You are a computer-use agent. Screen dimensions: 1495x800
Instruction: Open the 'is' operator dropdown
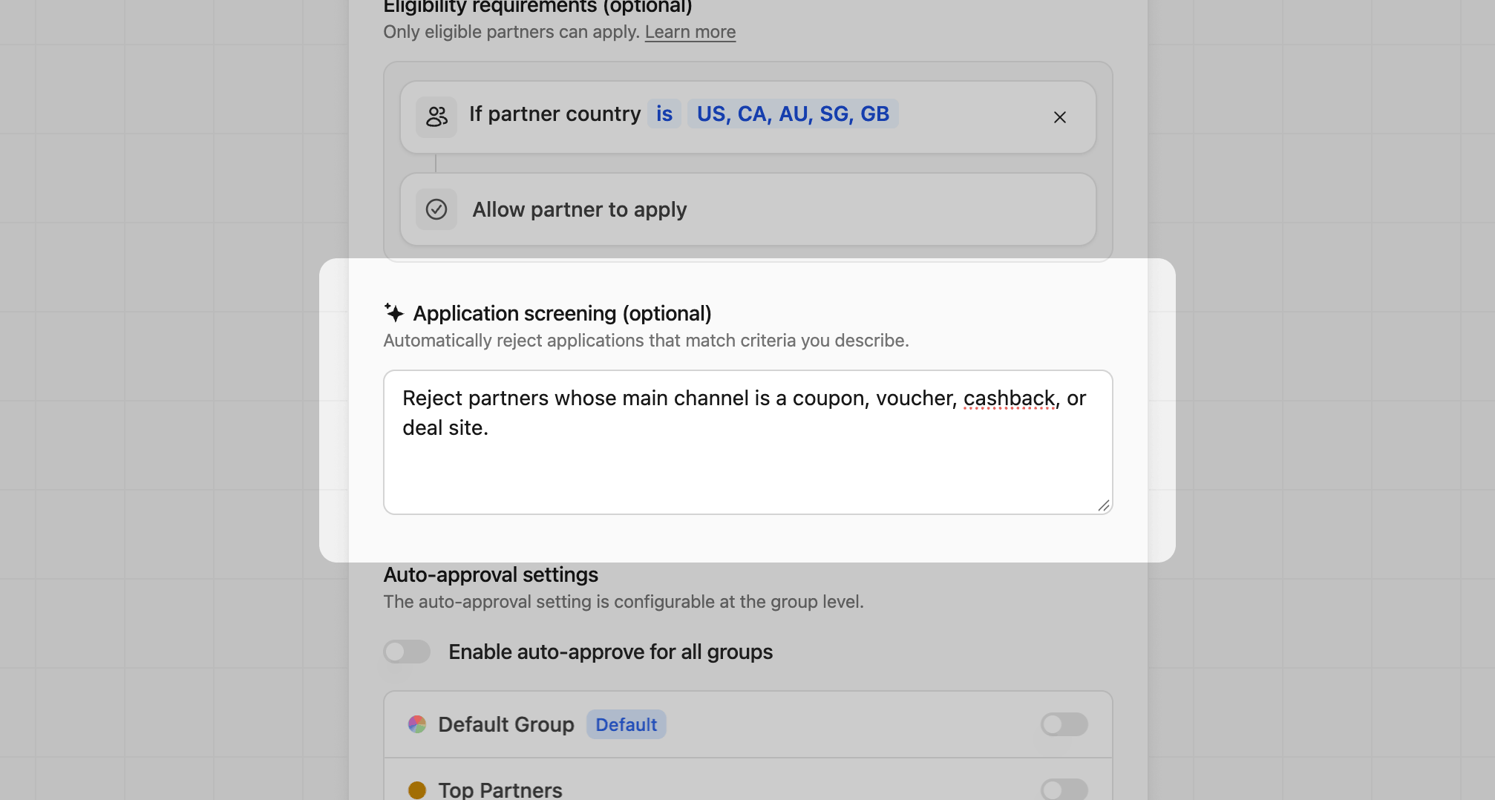tap(664, 114)
